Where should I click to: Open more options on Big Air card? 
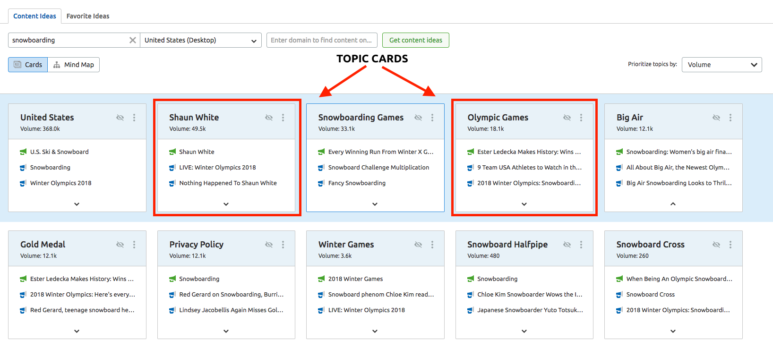(730, 118)
